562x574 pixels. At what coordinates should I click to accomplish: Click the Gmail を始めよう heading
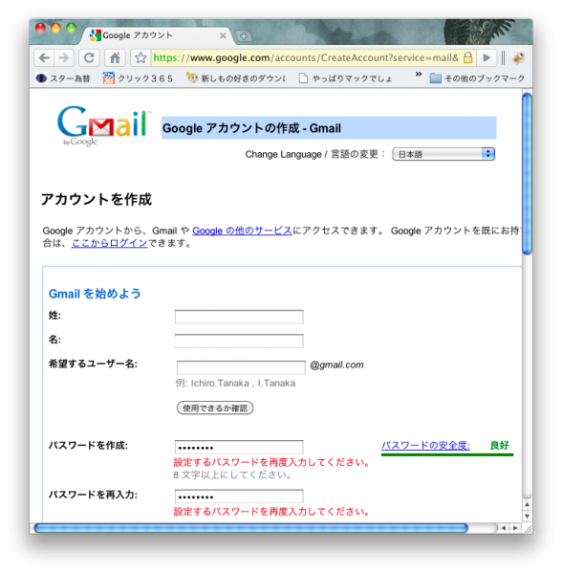tap(95, 294)
